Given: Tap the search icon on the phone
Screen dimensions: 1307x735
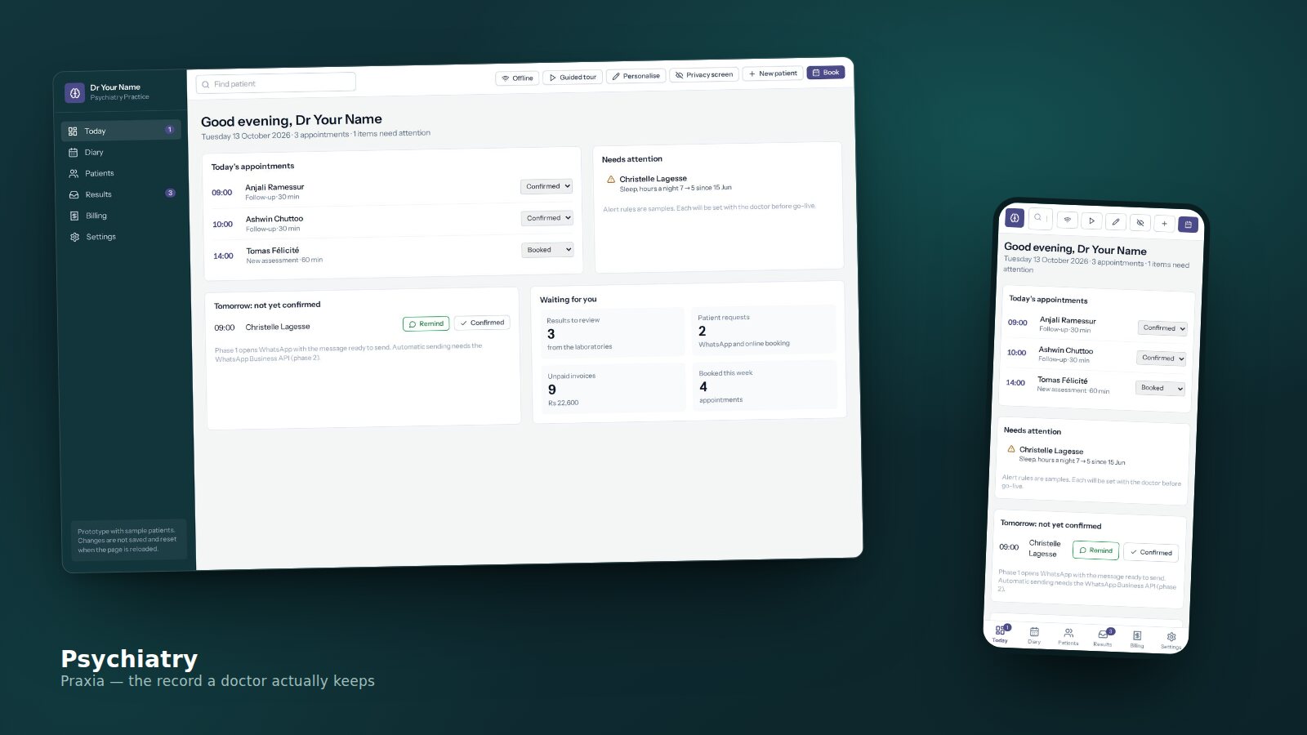Looking at the screenshot, I should coord(1037,218).
